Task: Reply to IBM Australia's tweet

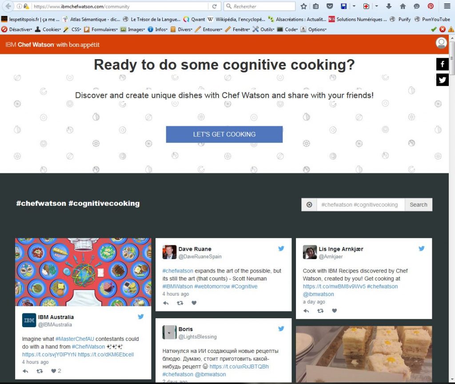Action: pyautogui.click(x=25, y=371)
